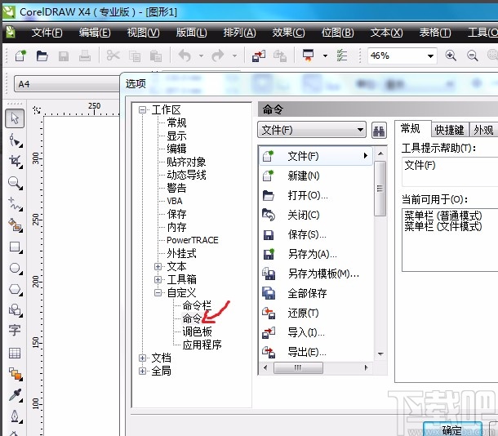Click the Zoom in magnifier icon
This screenshot has width=498, height=436.
pos(451,56)
